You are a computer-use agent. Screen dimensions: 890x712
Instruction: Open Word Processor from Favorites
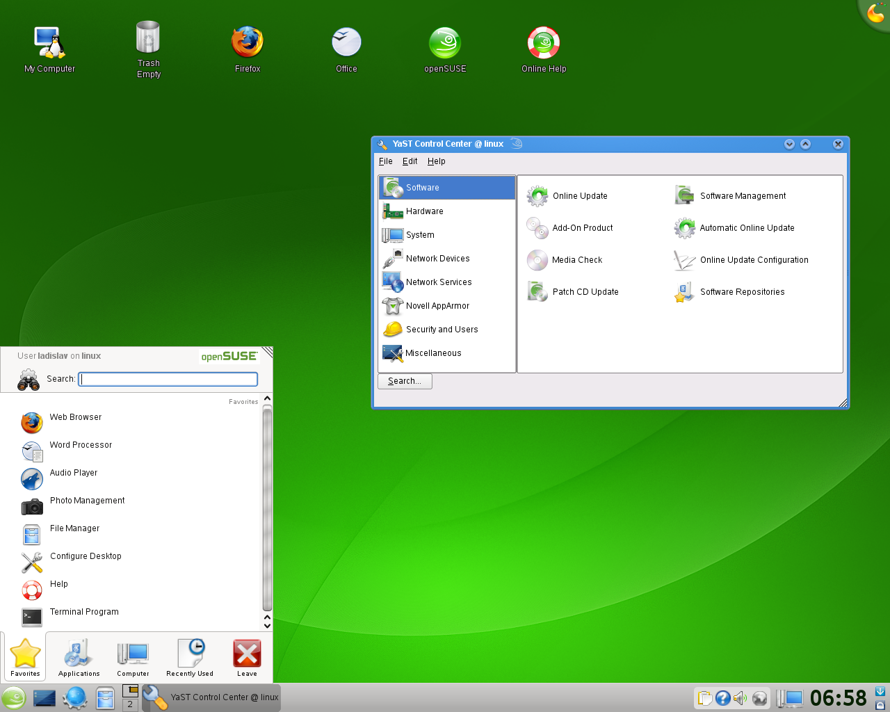pyautogui.click(x=132, y=449)
